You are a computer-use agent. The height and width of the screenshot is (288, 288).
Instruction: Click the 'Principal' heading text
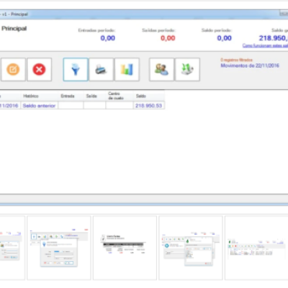pyautogui.click(x=14, y=29)
